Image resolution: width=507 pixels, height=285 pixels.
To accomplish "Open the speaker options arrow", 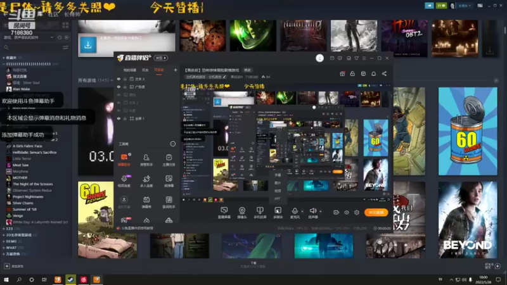I will [321, 212].
